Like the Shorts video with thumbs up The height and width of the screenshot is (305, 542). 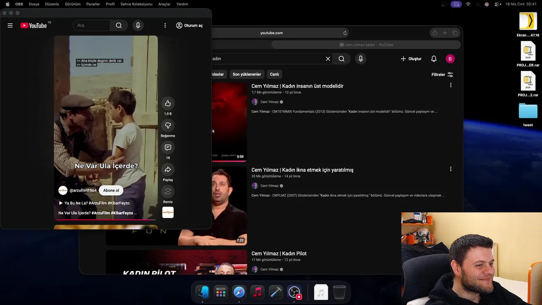point(168,103)
